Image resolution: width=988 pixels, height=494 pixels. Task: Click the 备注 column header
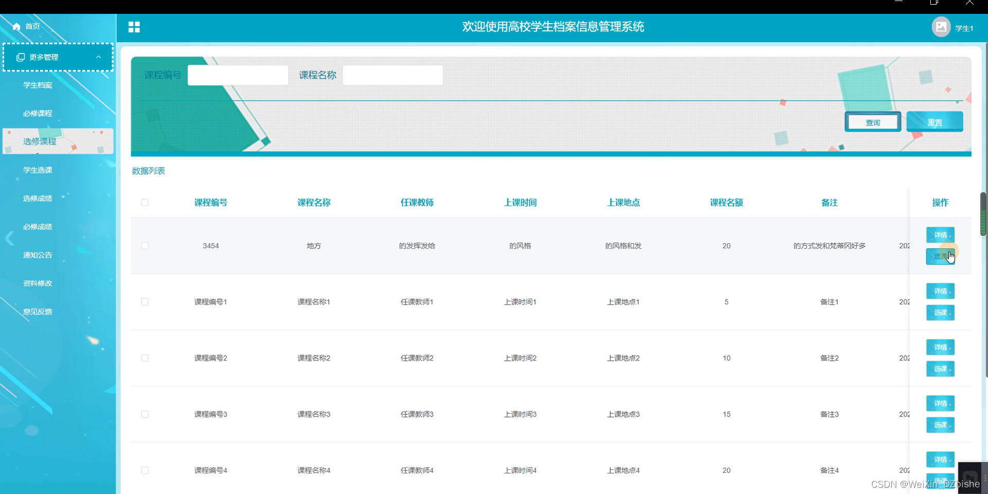click(830, 203)
